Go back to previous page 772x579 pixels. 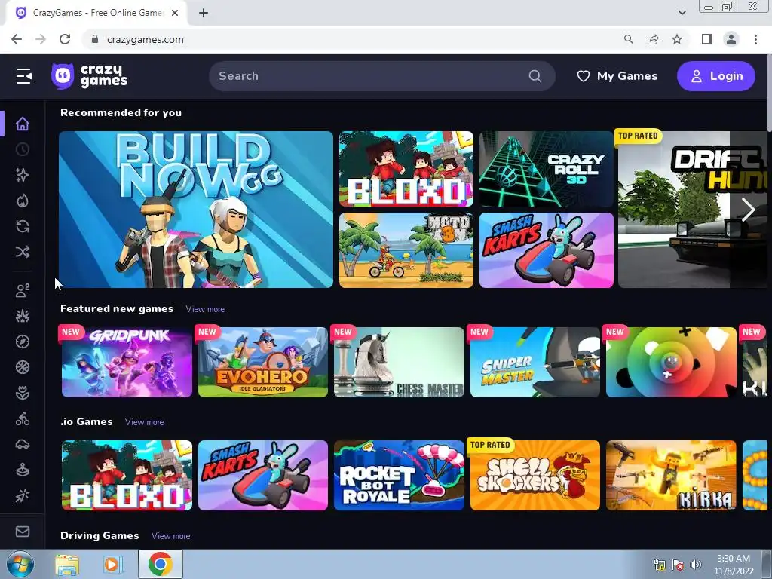pyautogui.click(x=17, y=39)
